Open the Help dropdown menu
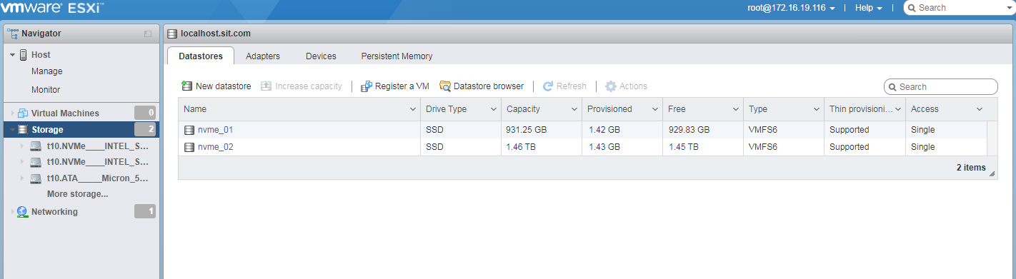 (x=868, y=8)
